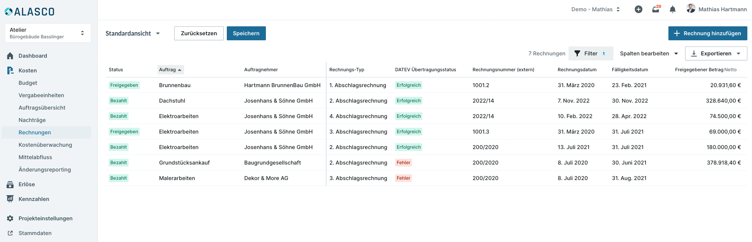The image size is (752, 242).
Task: Click the Erlöse sidebar icon
Action: click(10, 185)
